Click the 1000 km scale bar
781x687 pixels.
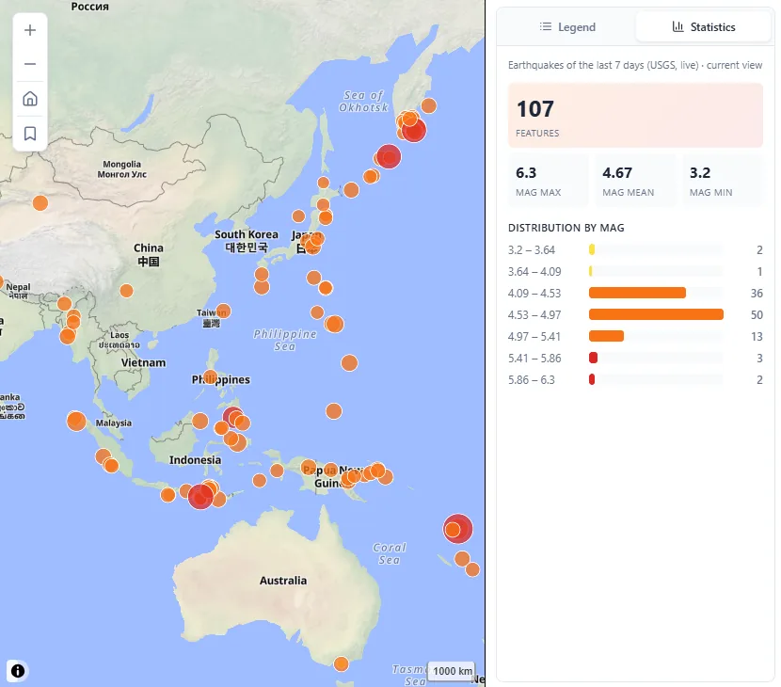pyautogui.click(x=452, y=671)
